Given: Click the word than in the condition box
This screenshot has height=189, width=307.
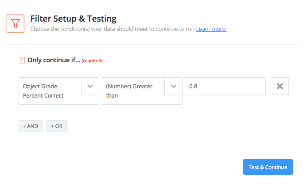Looking at the screenshot, I should [x=112, y=95].
